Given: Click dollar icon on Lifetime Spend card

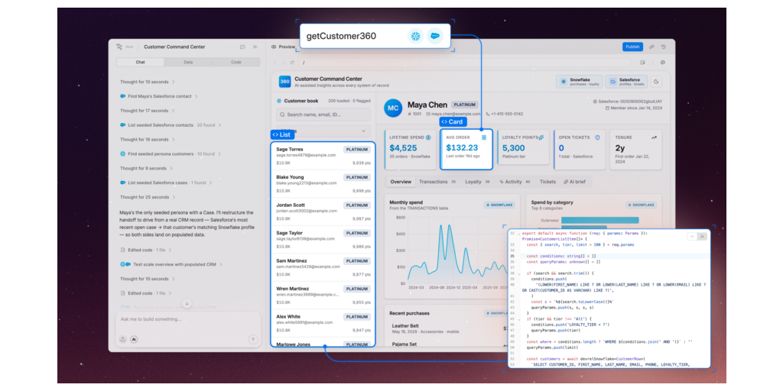Looking at the screenshot, I should (x=428, y=137).
